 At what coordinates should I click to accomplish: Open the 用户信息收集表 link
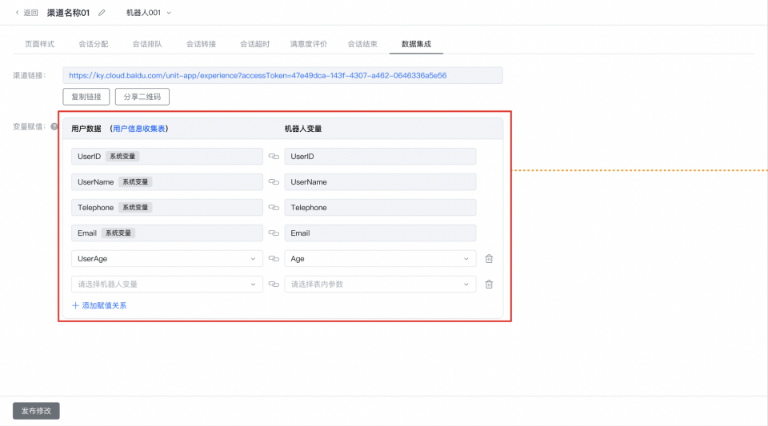(x=140, y=129)
